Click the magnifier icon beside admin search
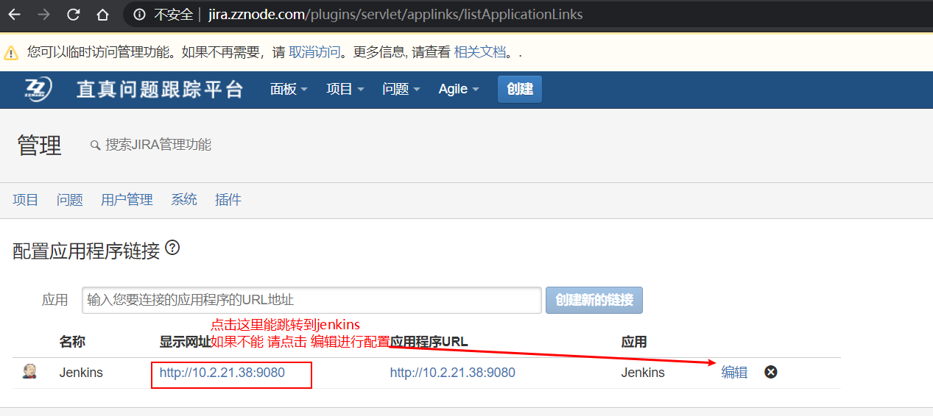This screenshot has width=933, height=416. 95,146
